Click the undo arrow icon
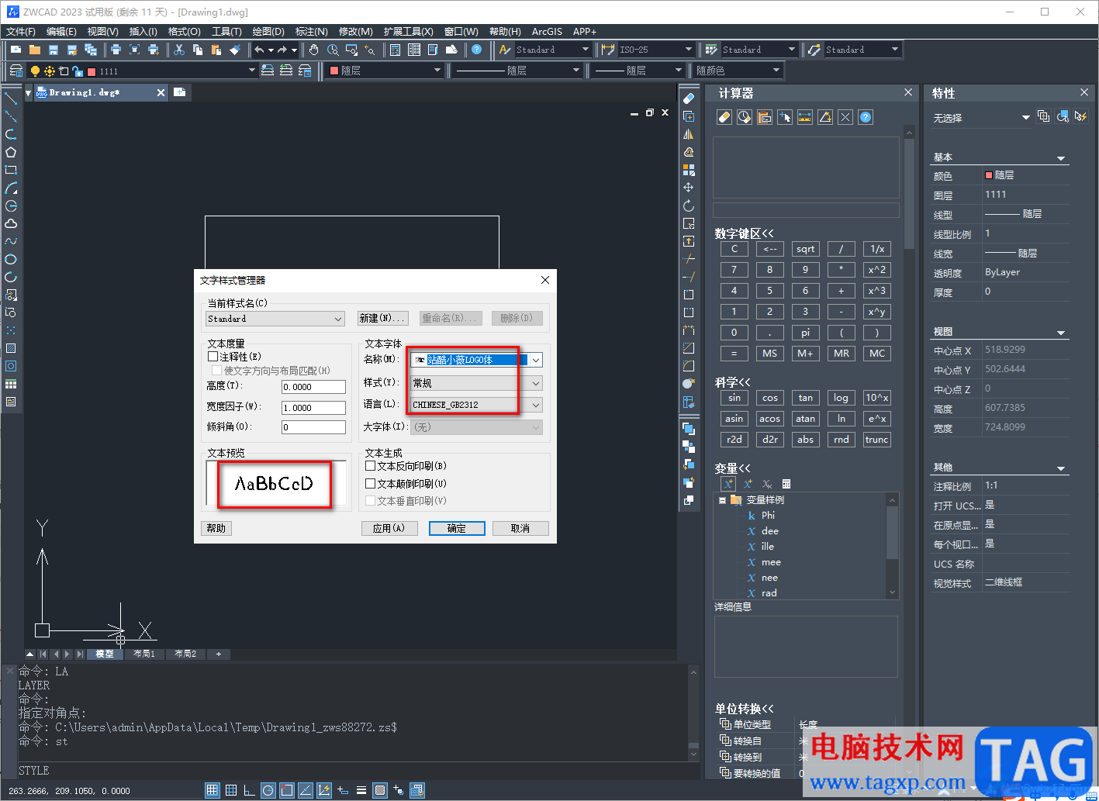1099x801 pixels. coord(259,50)
